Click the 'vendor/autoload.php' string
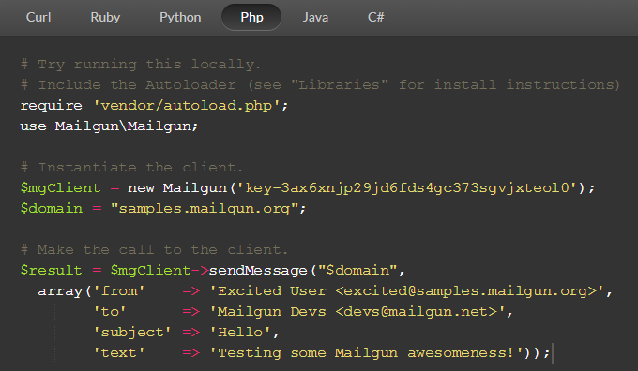The image size is (638, 371). click(187, 106)
